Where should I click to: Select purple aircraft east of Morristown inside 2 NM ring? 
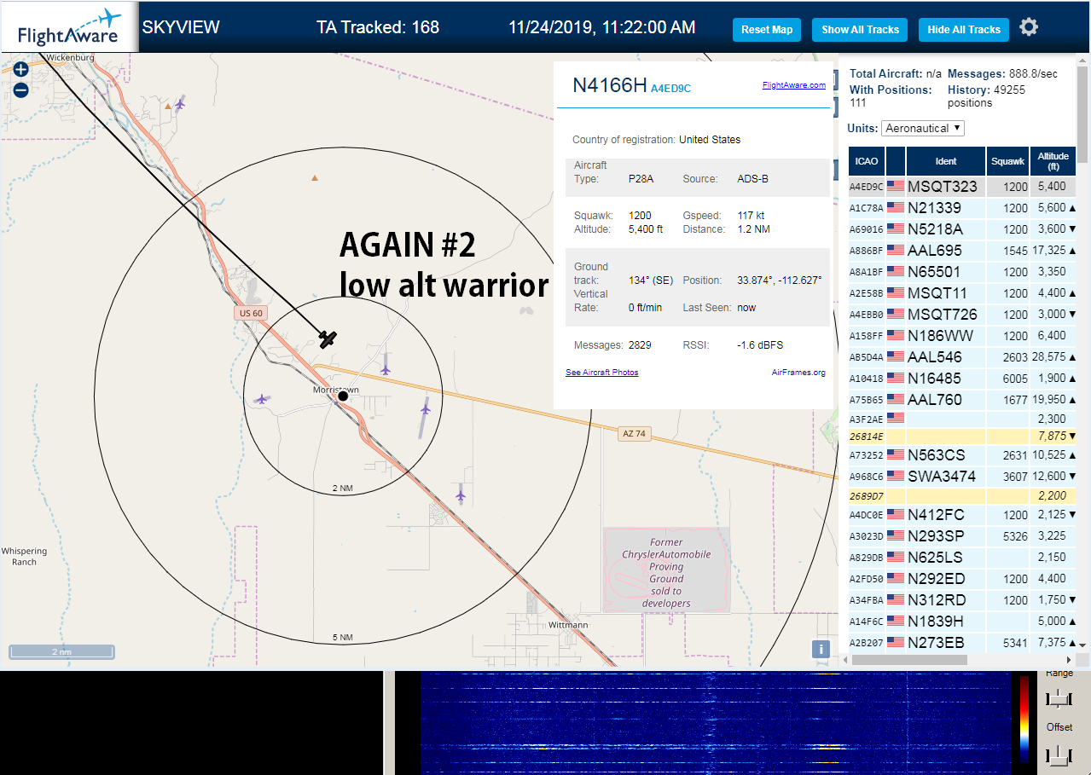coord(426,410)
